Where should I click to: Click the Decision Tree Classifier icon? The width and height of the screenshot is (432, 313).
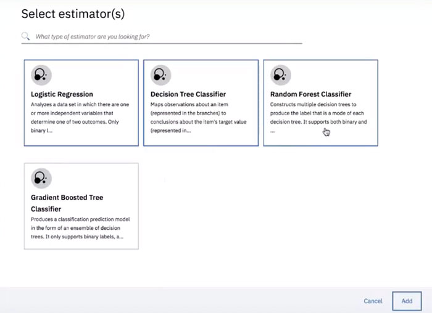tap(160, 75)
